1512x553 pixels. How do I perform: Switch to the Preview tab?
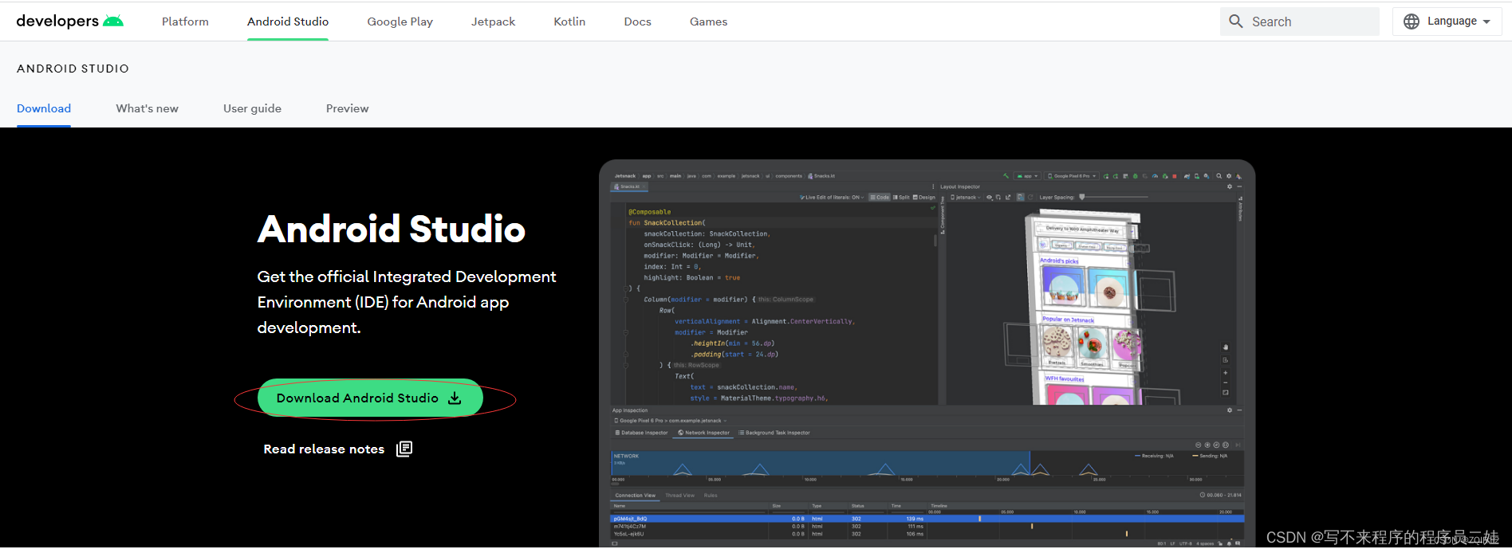click(347, 108)
